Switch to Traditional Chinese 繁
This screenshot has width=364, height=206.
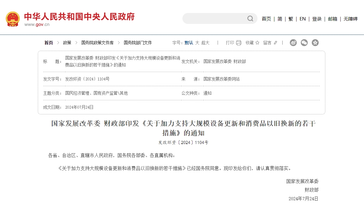point(291,19)
